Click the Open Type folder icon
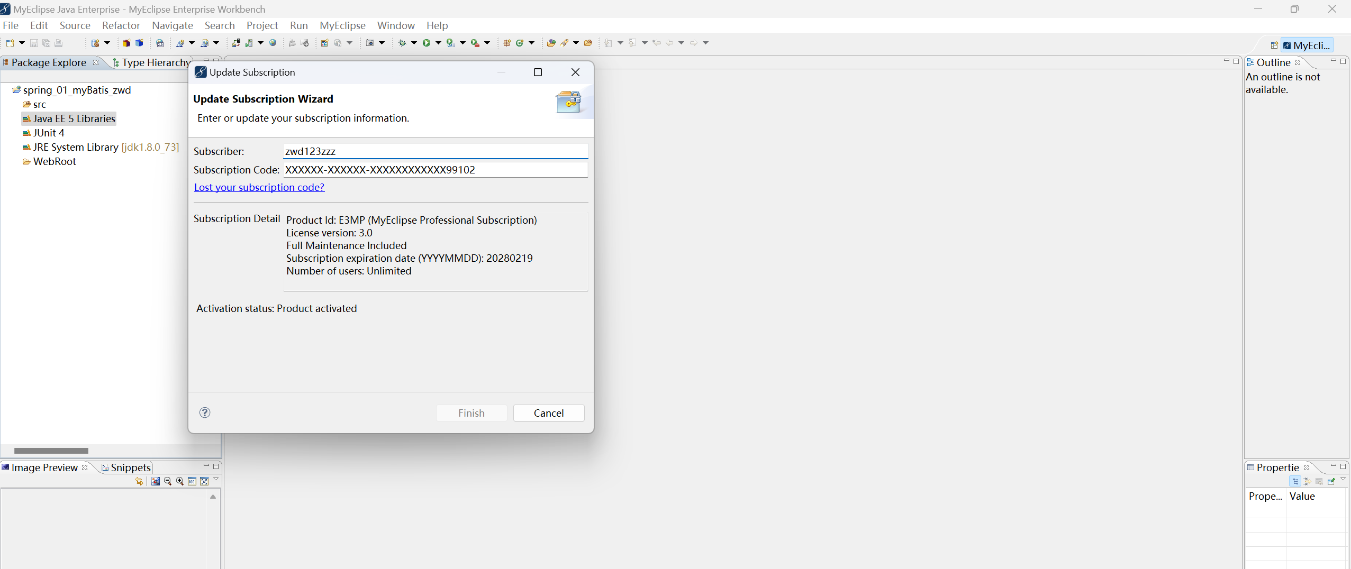Screen dimensions: 1351x569 [551, 43]
